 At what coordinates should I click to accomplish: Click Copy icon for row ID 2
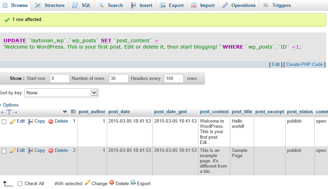pyautogui.click(x=30, y=151)
